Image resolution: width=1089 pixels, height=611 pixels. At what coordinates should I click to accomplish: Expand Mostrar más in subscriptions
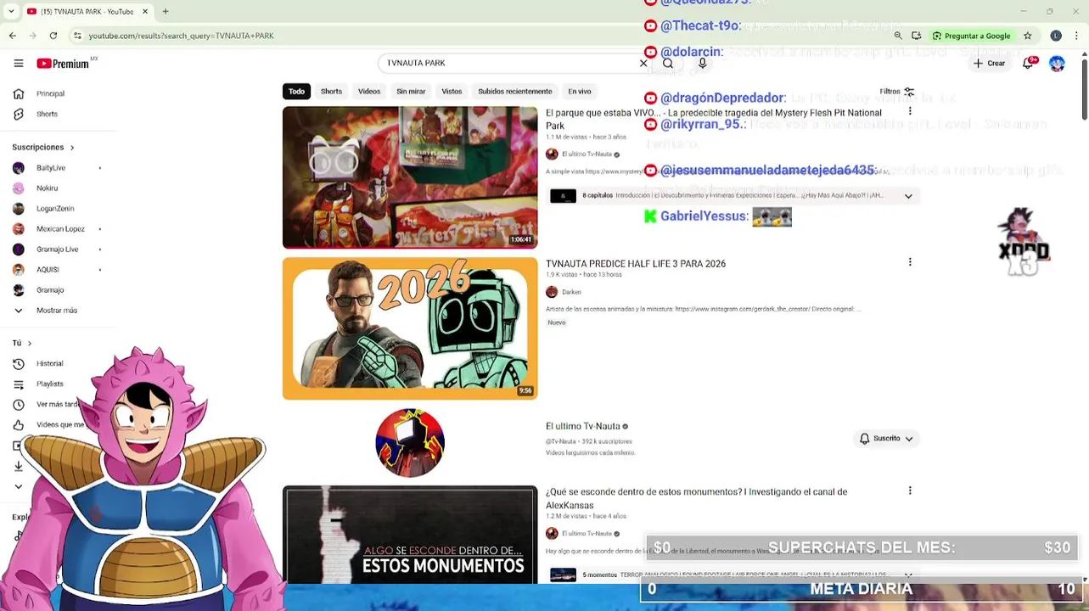56,311
